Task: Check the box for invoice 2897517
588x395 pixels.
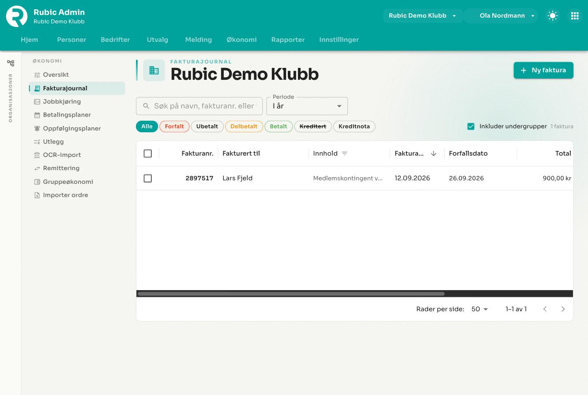Action: click(x=148, y=179)
